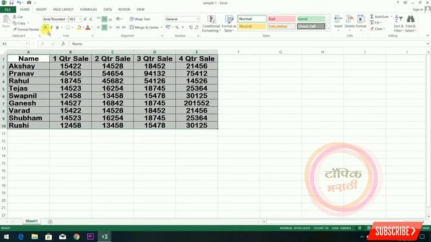
Task: Toggle Wrap Text
Action: pos(139,19)
